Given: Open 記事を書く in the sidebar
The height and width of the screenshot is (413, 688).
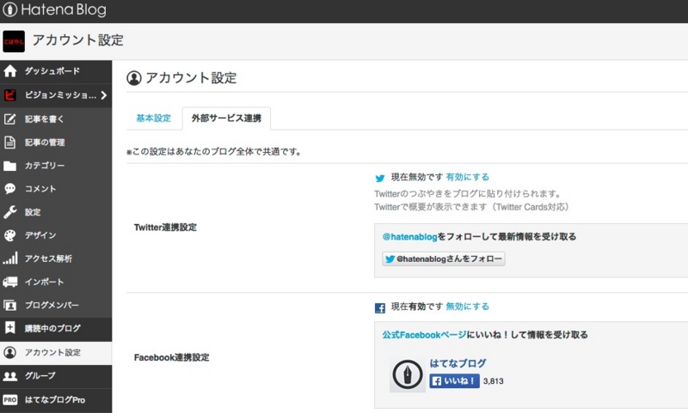Looking at the screenshot, I should click(x=45, y=118).
